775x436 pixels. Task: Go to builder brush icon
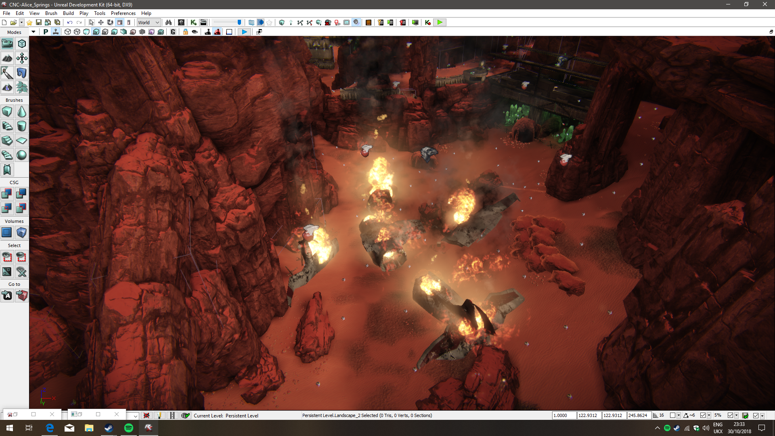point(22,296)
